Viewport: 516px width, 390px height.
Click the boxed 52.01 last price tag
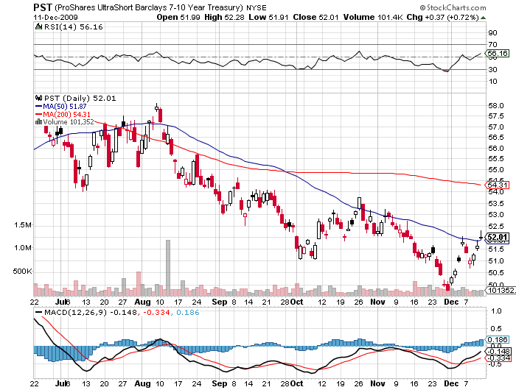498,237
